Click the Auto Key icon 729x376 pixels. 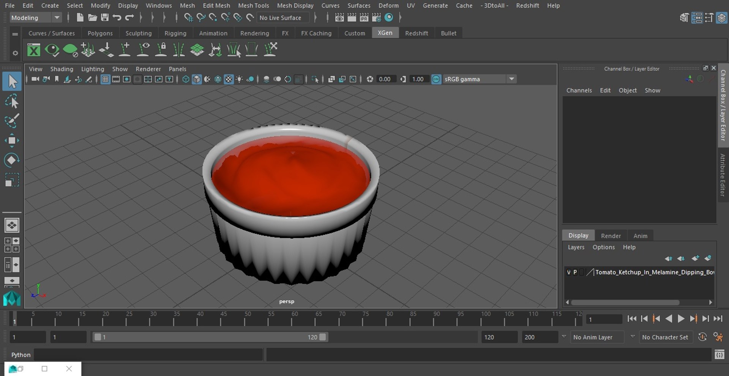[x=702, y=337]
